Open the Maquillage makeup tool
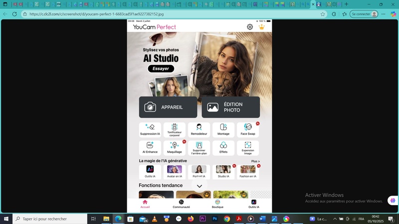 (175, 147)
